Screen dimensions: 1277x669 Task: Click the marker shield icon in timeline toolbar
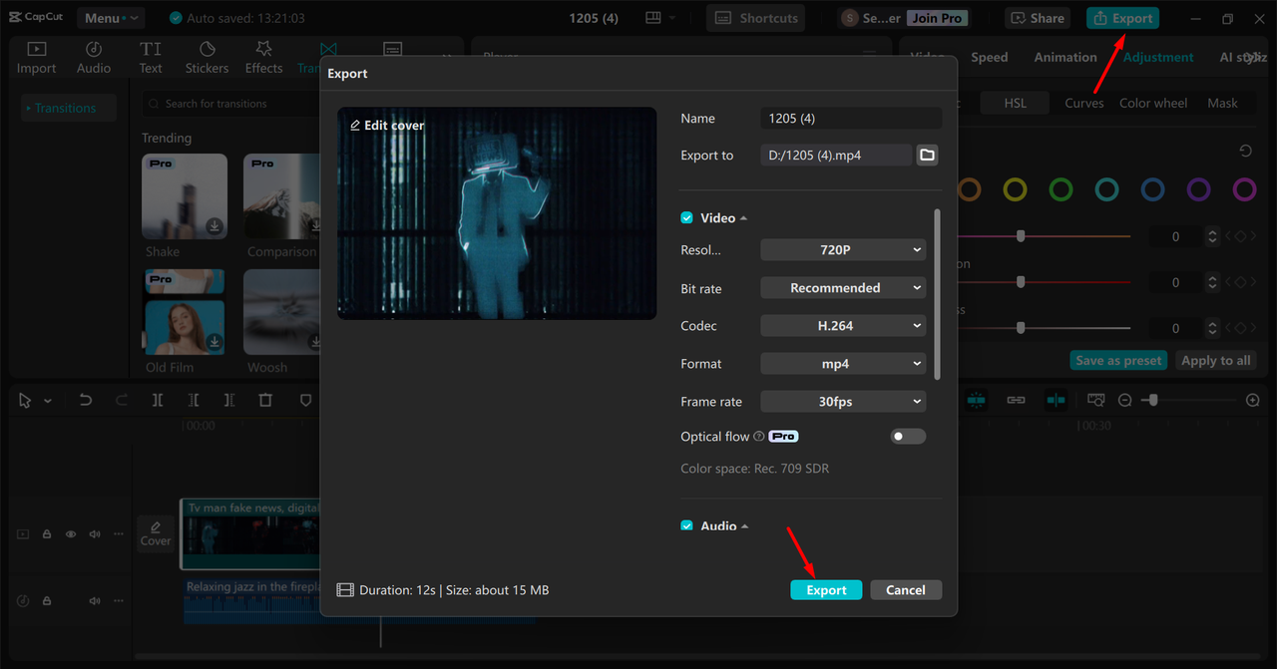pos(305,400)
